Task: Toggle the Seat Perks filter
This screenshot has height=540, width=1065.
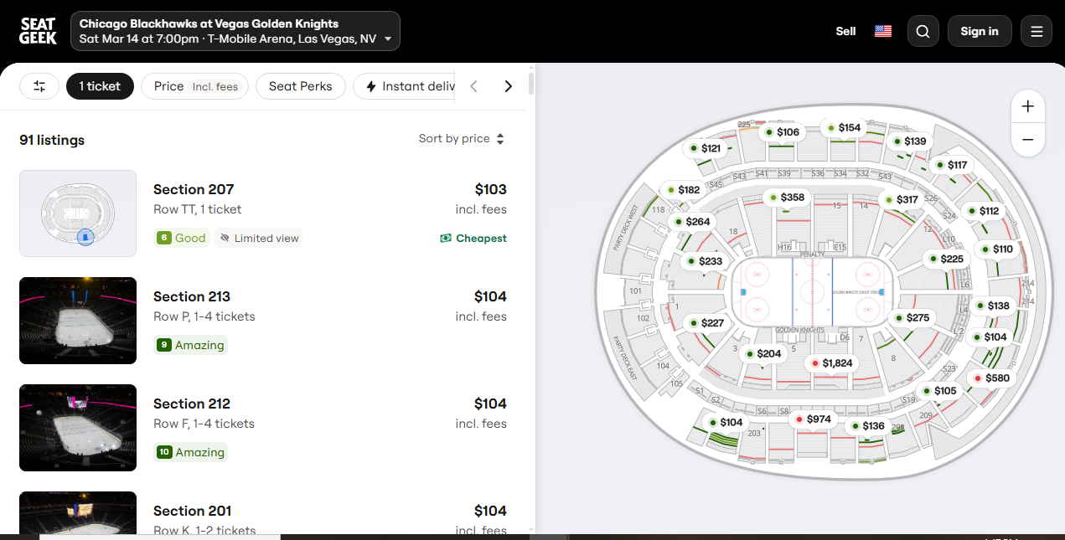Action: click(x=300, y=86)
